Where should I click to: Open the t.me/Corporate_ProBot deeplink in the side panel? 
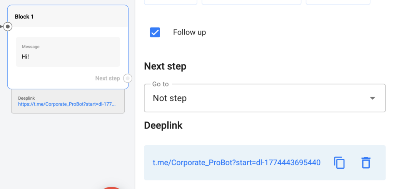pyautogui.click(x=236, y=163)
